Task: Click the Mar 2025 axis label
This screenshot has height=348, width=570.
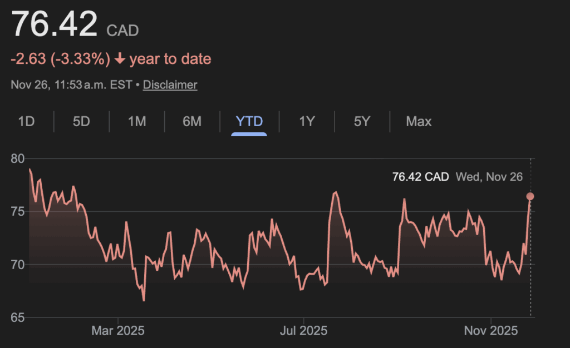Action: click(118, 331)
